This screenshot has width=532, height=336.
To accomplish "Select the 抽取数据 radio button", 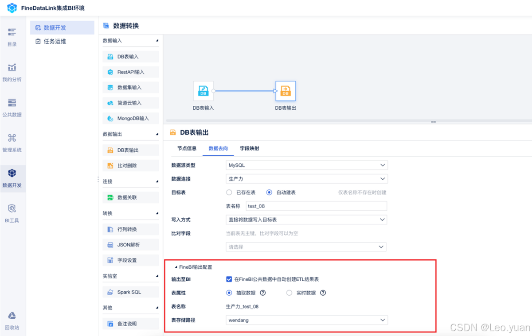I will click(x=229, y=293).
